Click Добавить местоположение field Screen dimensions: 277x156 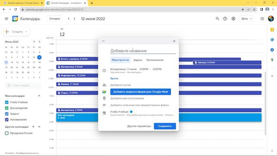(127, 98)
